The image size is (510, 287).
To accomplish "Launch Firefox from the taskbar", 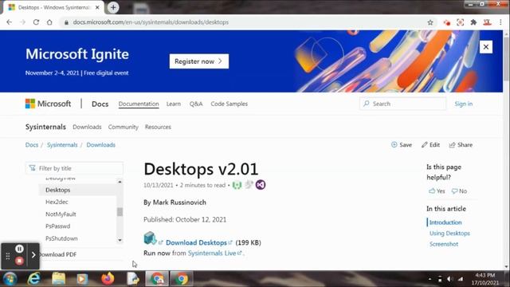I will [x=108, y=279].
